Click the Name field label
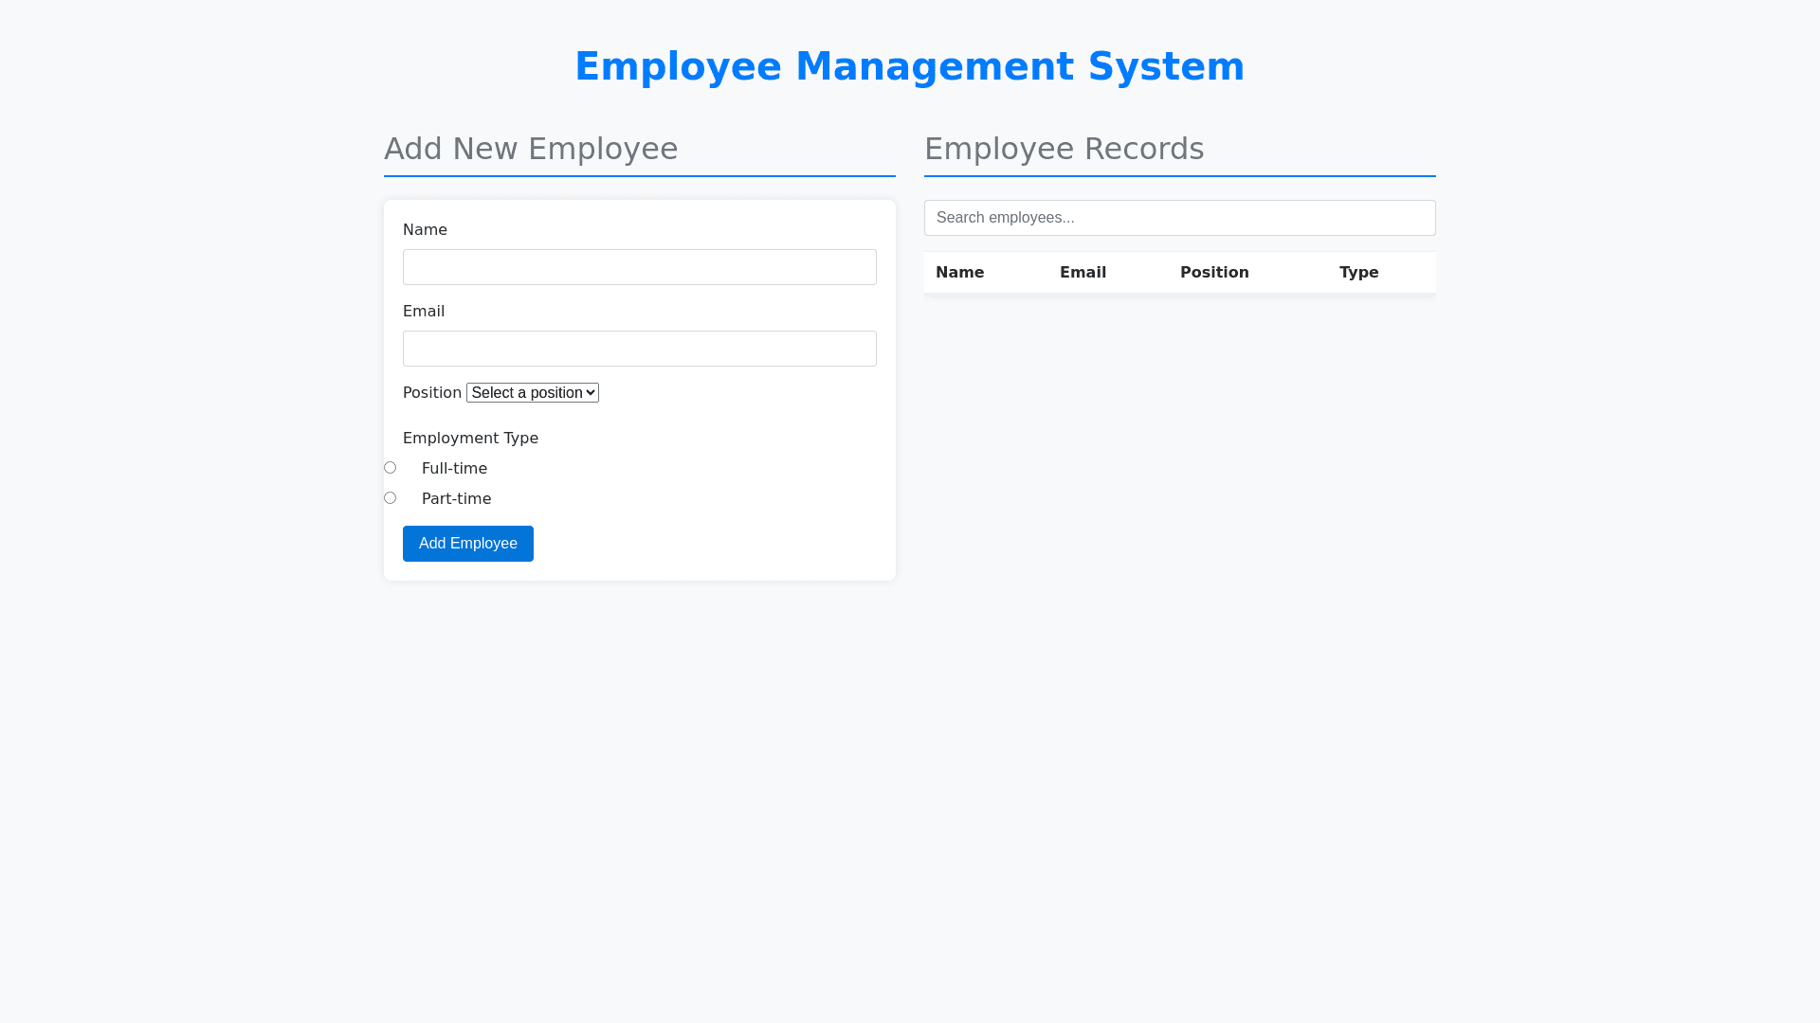 pos(425,230)
